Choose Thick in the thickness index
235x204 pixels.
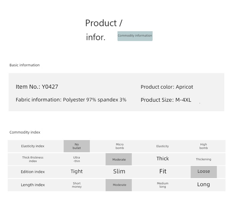pos(163,159)
